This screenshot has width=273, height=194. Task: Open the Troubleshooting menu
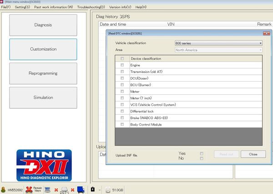tap(91, 7)
